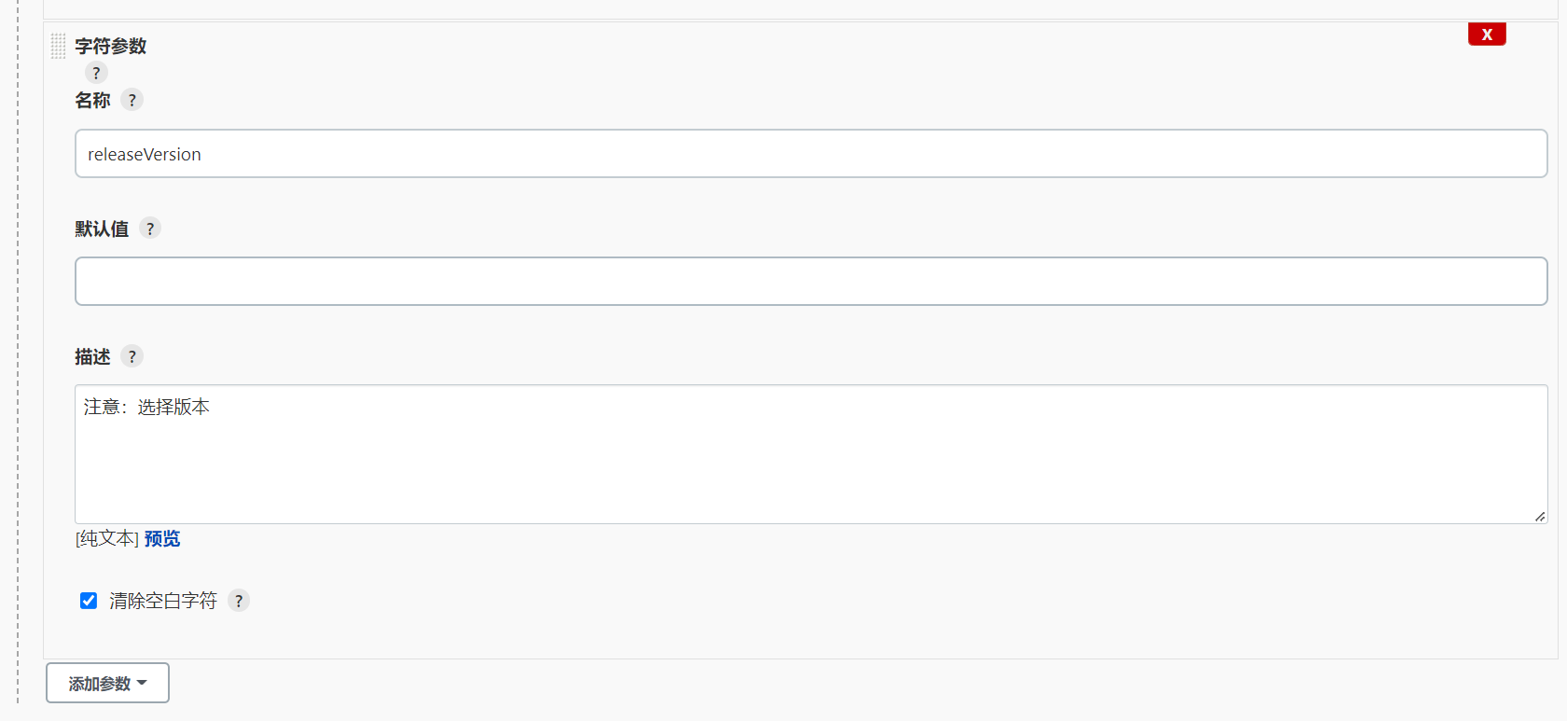Select the 描述 field label
The height and width of the screenshot is (721, 1567).
[x=92, y=356]
